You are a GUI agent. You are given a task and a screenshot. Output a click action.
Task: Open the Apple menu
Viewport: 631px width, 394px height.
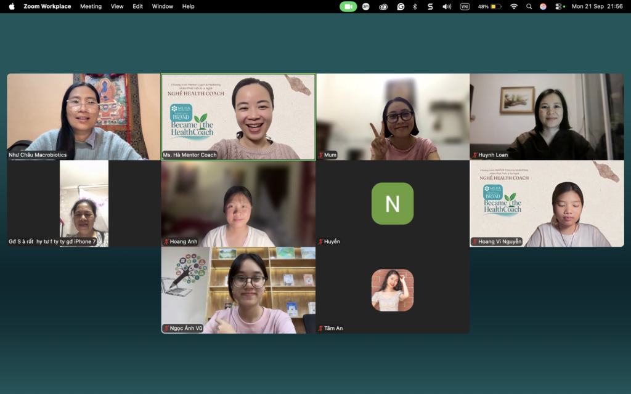12,6
